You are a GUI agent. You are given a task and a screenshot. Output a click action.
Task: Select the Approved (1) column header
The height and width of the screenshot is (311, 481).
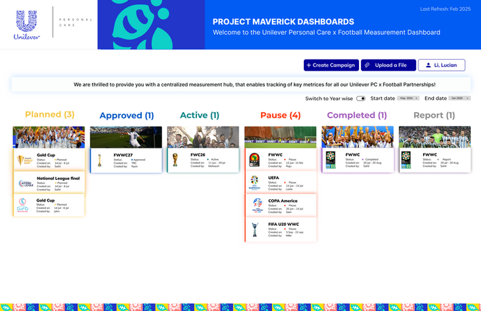pos(127,116)
